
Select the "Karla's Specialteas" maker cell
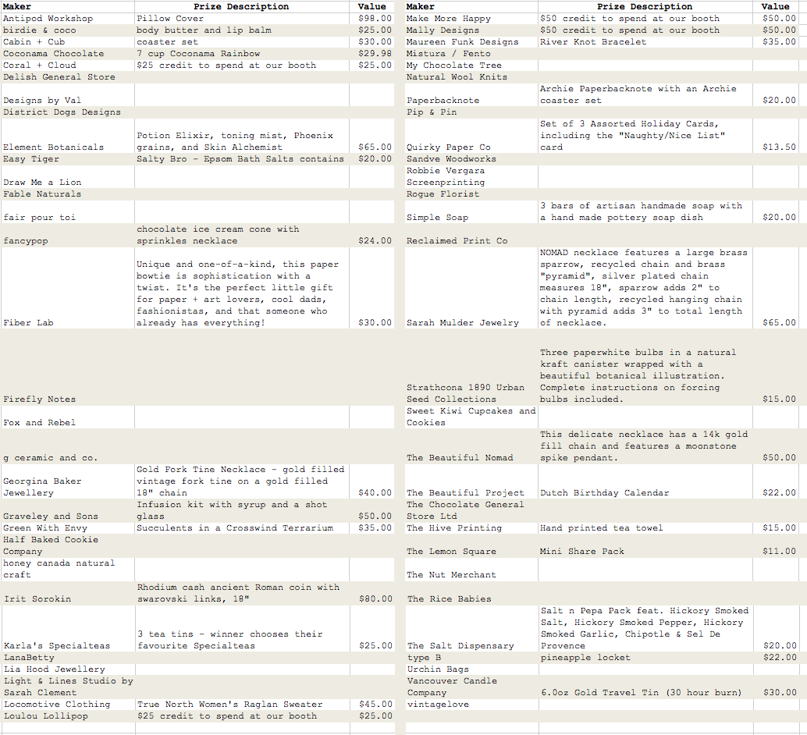(67, 628)
